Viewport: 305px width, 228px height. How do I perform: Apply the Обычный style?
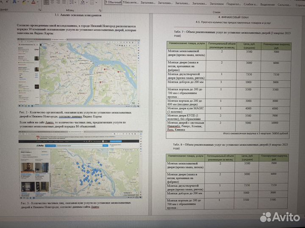[x=114, y=3]
